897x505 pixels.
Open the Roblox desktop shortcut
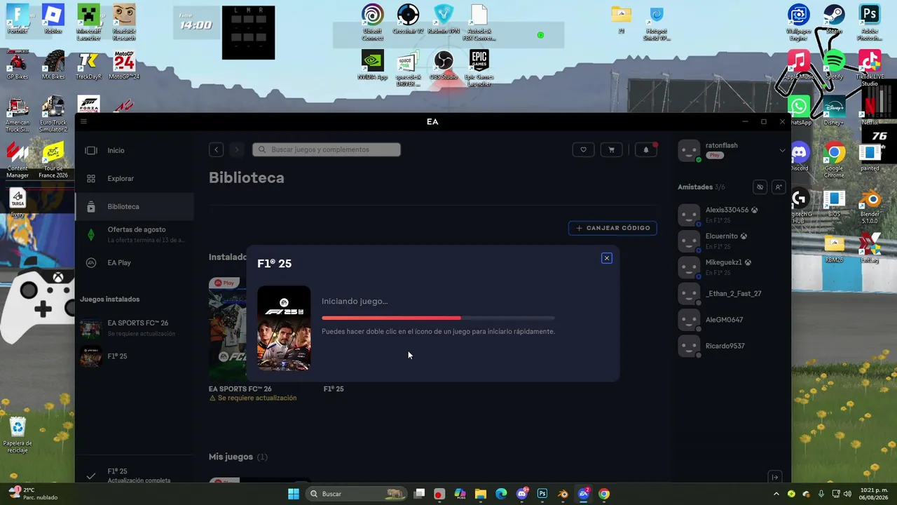[x=53, y=19]
